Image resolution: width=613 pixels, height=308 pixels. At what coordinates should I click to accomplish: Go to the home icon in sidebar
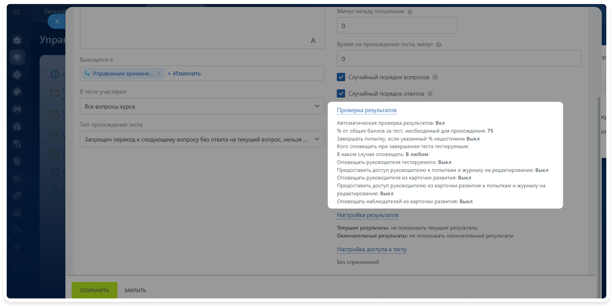[17, 40]
